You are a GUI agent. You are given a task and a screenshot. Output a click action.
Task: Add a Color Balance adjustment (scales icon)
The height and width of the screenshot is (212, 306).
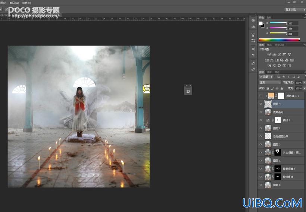pyautogui.click(x=272, y=60)
